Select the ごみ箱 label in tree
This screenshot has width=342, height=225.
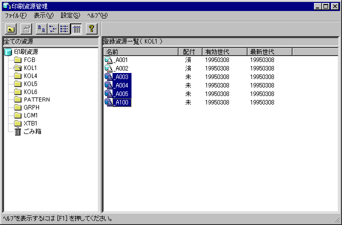pos(32,131)
